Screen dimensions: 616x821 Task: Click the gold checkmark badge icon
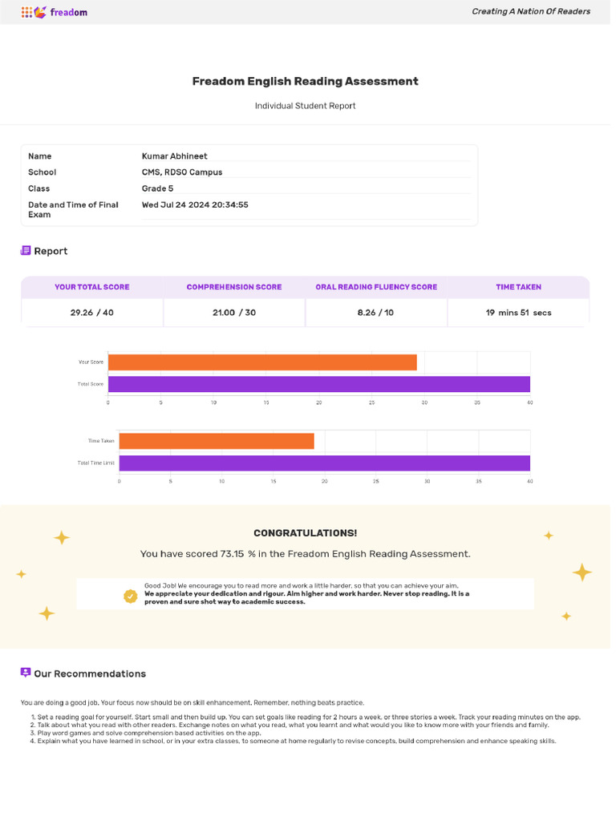[130, 596]
